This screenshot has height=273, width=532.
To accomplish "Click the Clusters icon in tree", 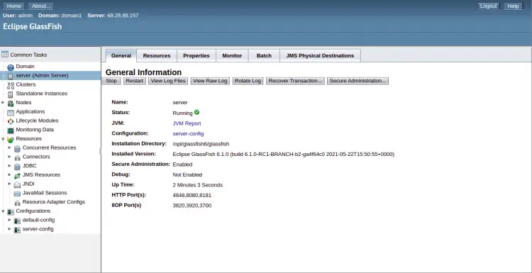I will point(11,85).
